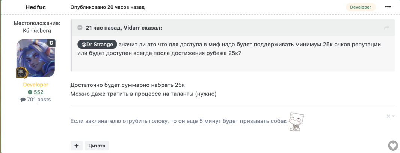Collapse the quote from Vidarr
The width and height of the screenshot is (400, 153).
(80, 28)
